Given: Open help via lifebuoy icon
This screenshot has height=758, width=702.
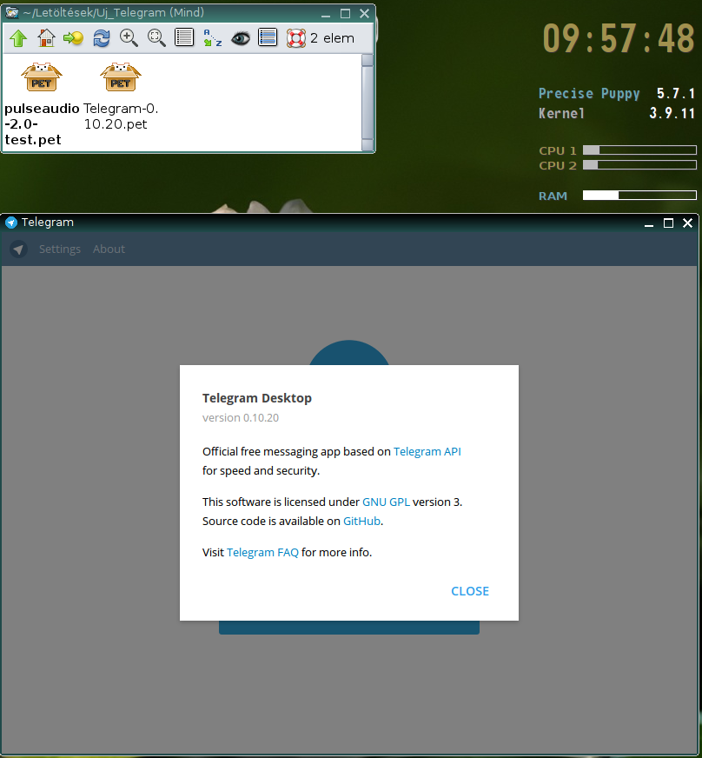Looking at the screenshot, I should tap(295, 38).
